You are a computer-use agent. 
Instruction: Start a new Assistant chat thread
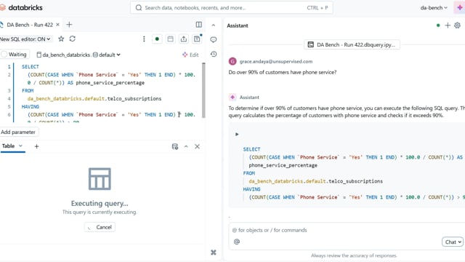tap(448, 25)
